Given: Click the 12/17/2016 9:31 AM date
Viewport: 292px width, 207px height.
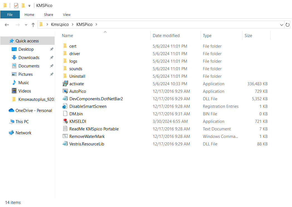Looking at the screenshot, I should tap(171, 114).
